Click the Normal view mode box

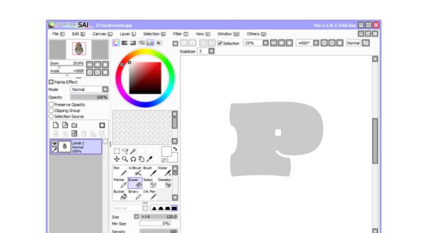pos(354,43)
